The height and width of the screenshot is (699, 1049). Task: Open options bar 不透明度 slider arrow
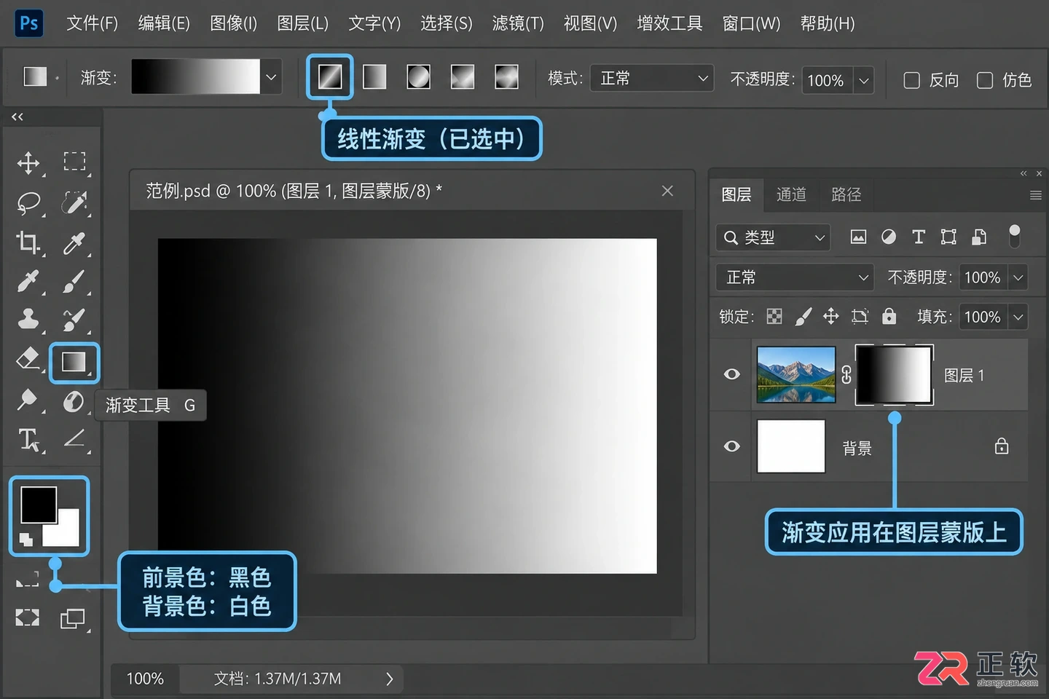[863, 81]
